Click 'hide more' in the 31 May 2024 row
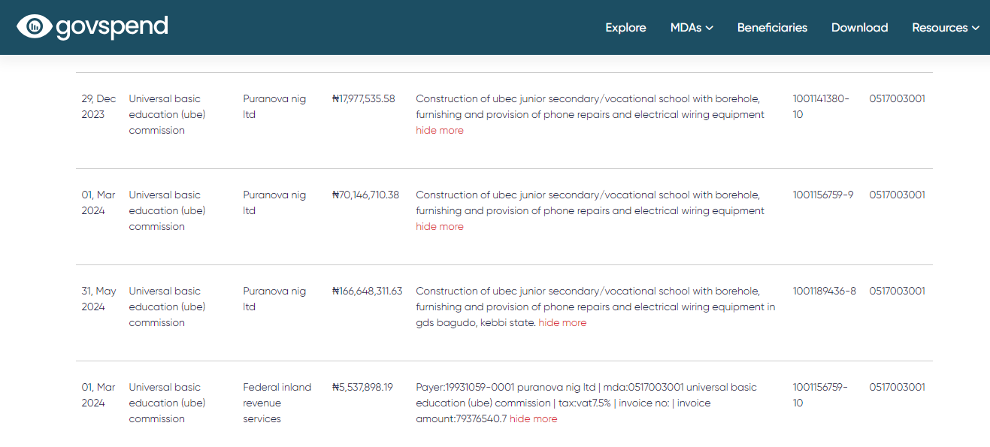990x447 pixels. point(562,323)
